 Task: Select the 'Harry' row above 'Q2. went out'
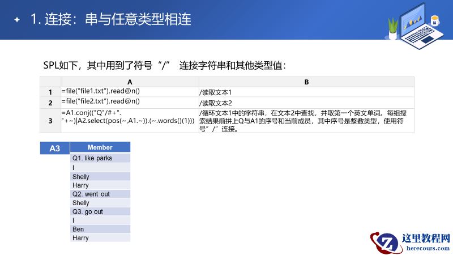100,185
